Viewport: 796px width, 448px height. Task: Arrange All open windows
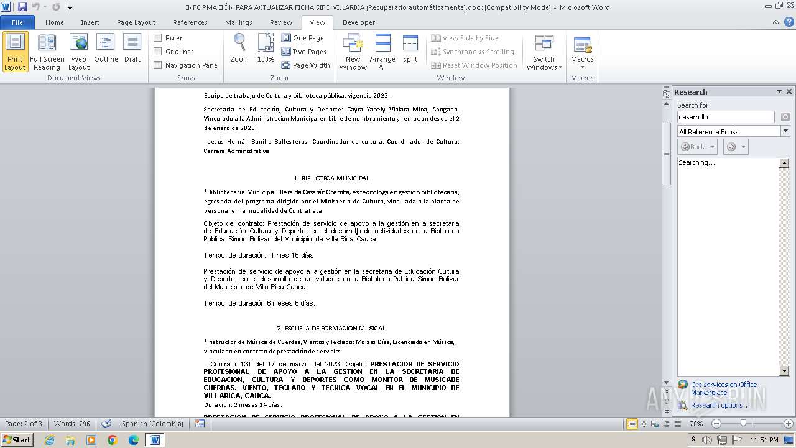click(382, 52)
